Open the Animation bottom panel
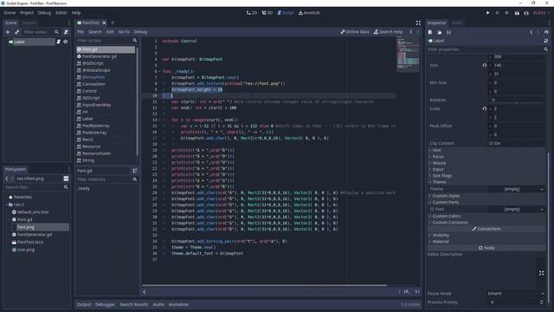Screen dimensions: 554x312 pyautogui.click(x=178, y=304)
